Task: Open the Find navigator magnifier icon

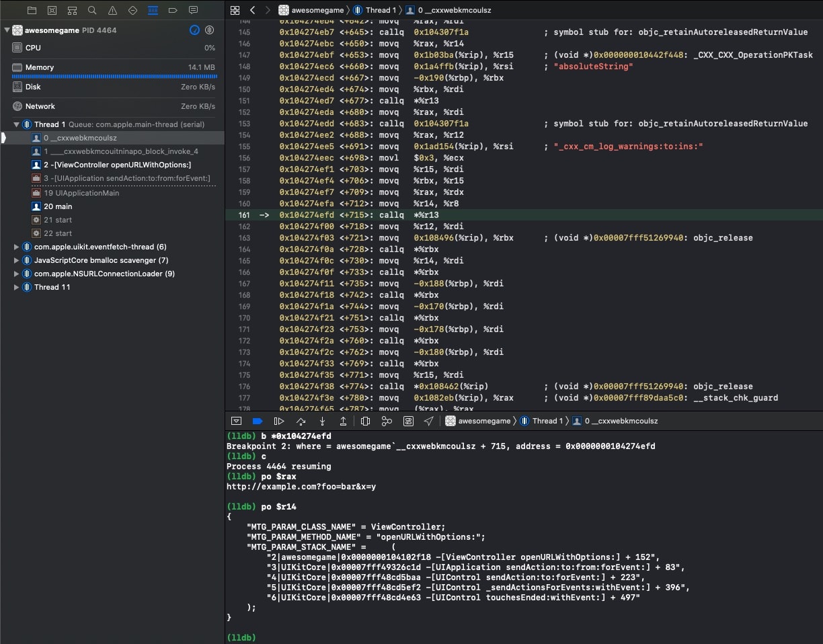Action: [x=92, y=10]
